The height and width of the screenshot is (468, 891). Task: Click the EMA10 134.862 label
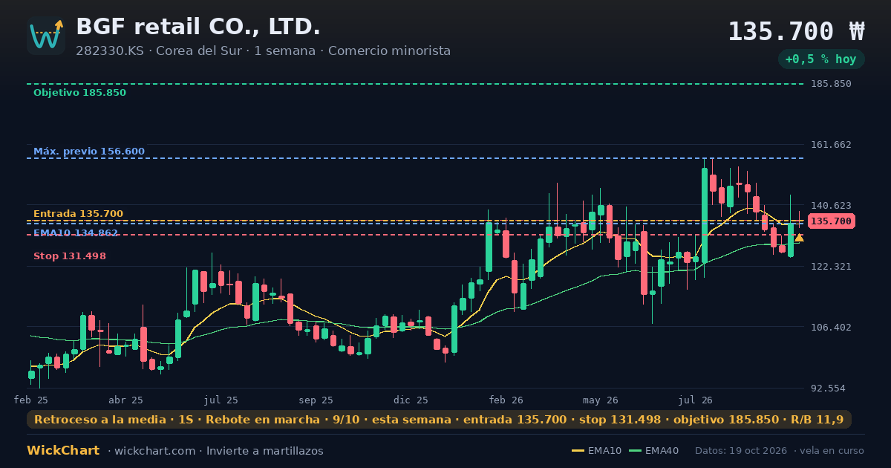(x=76, y=233)
